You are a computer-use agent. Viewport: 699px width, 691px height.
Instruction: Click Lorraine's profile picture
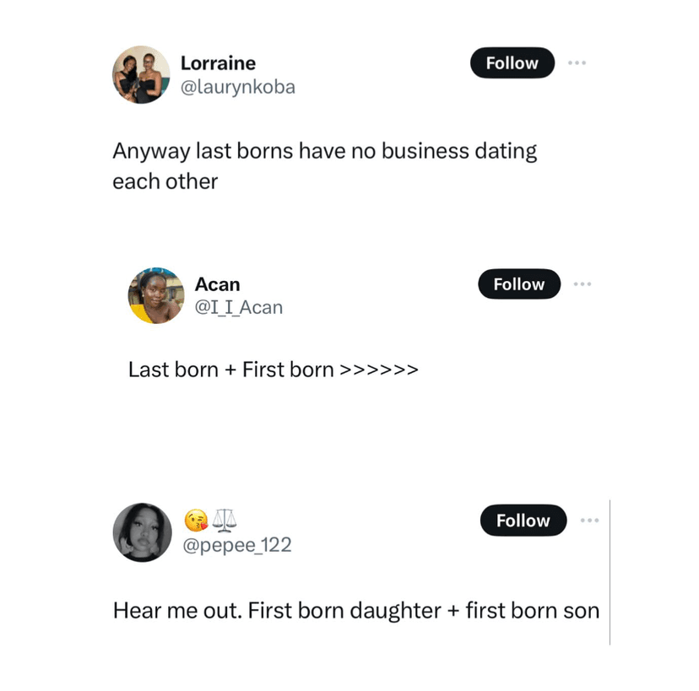pos(141,75)
